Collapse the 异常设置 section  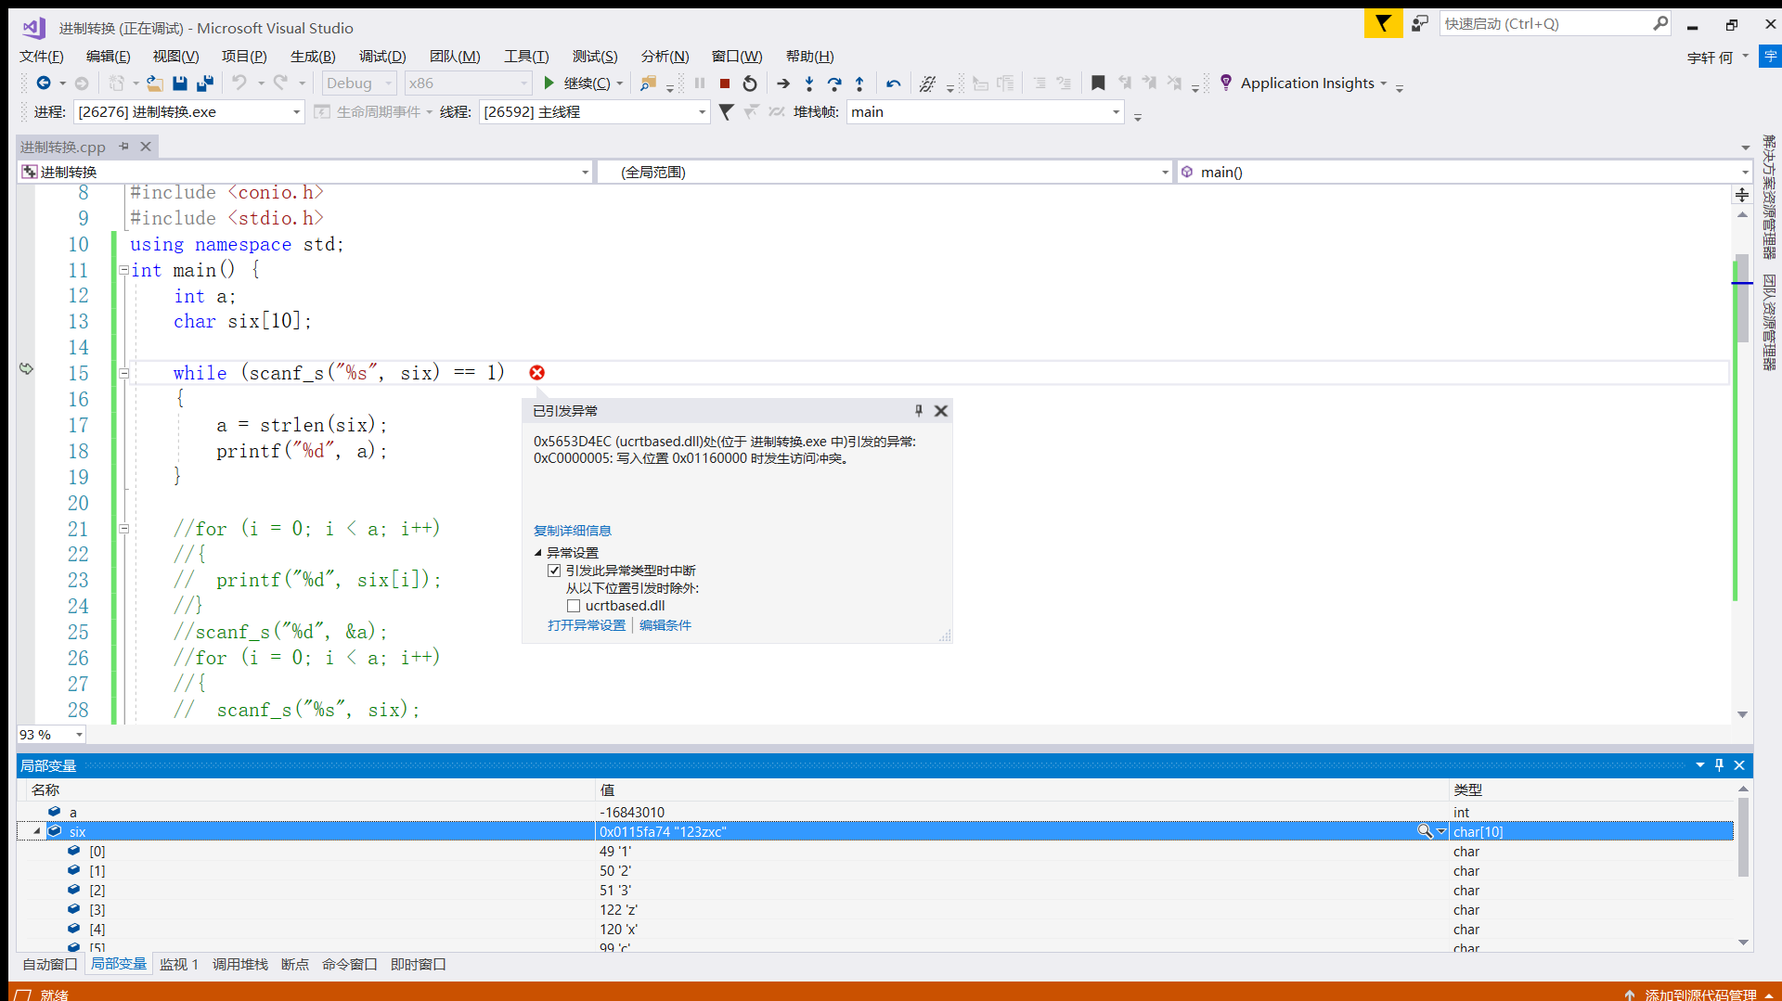(537, 552)
